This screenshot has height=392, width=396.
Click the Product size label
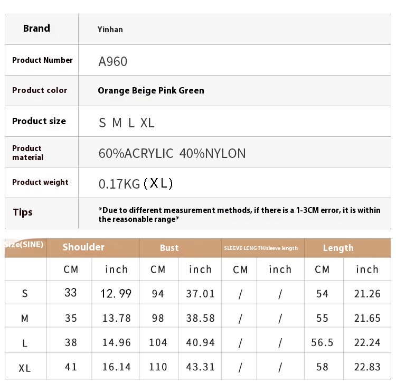(x=39, y=121)
